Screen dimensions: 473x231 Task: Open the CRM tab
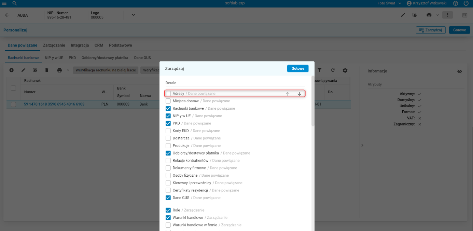pos(99,45)
